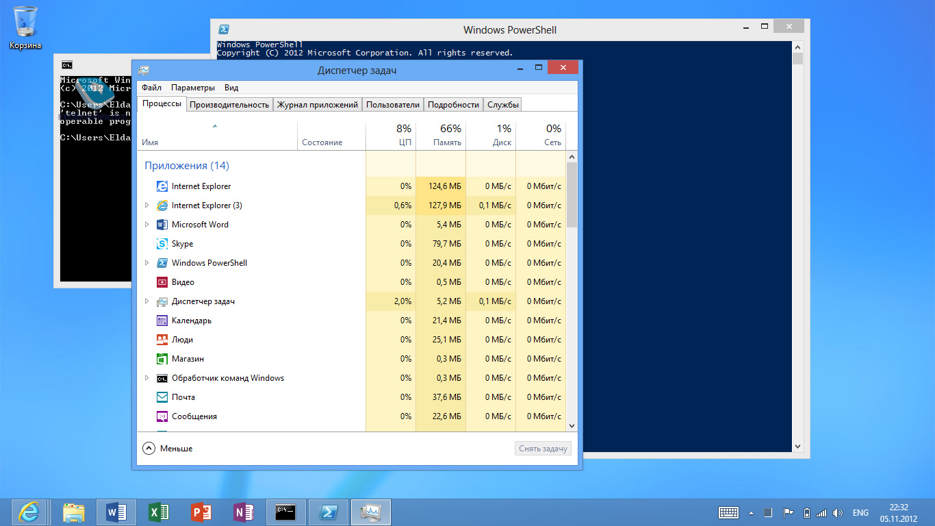
Task: Click the Почта mail app icon
Action: [162, 397]
